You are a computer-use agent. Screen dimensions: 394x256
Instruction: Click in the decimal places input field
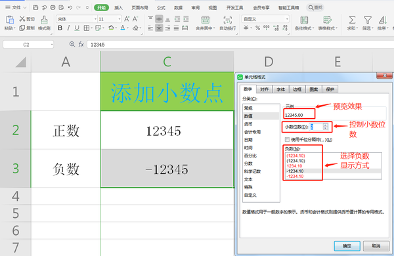click(x=316, y=127)
